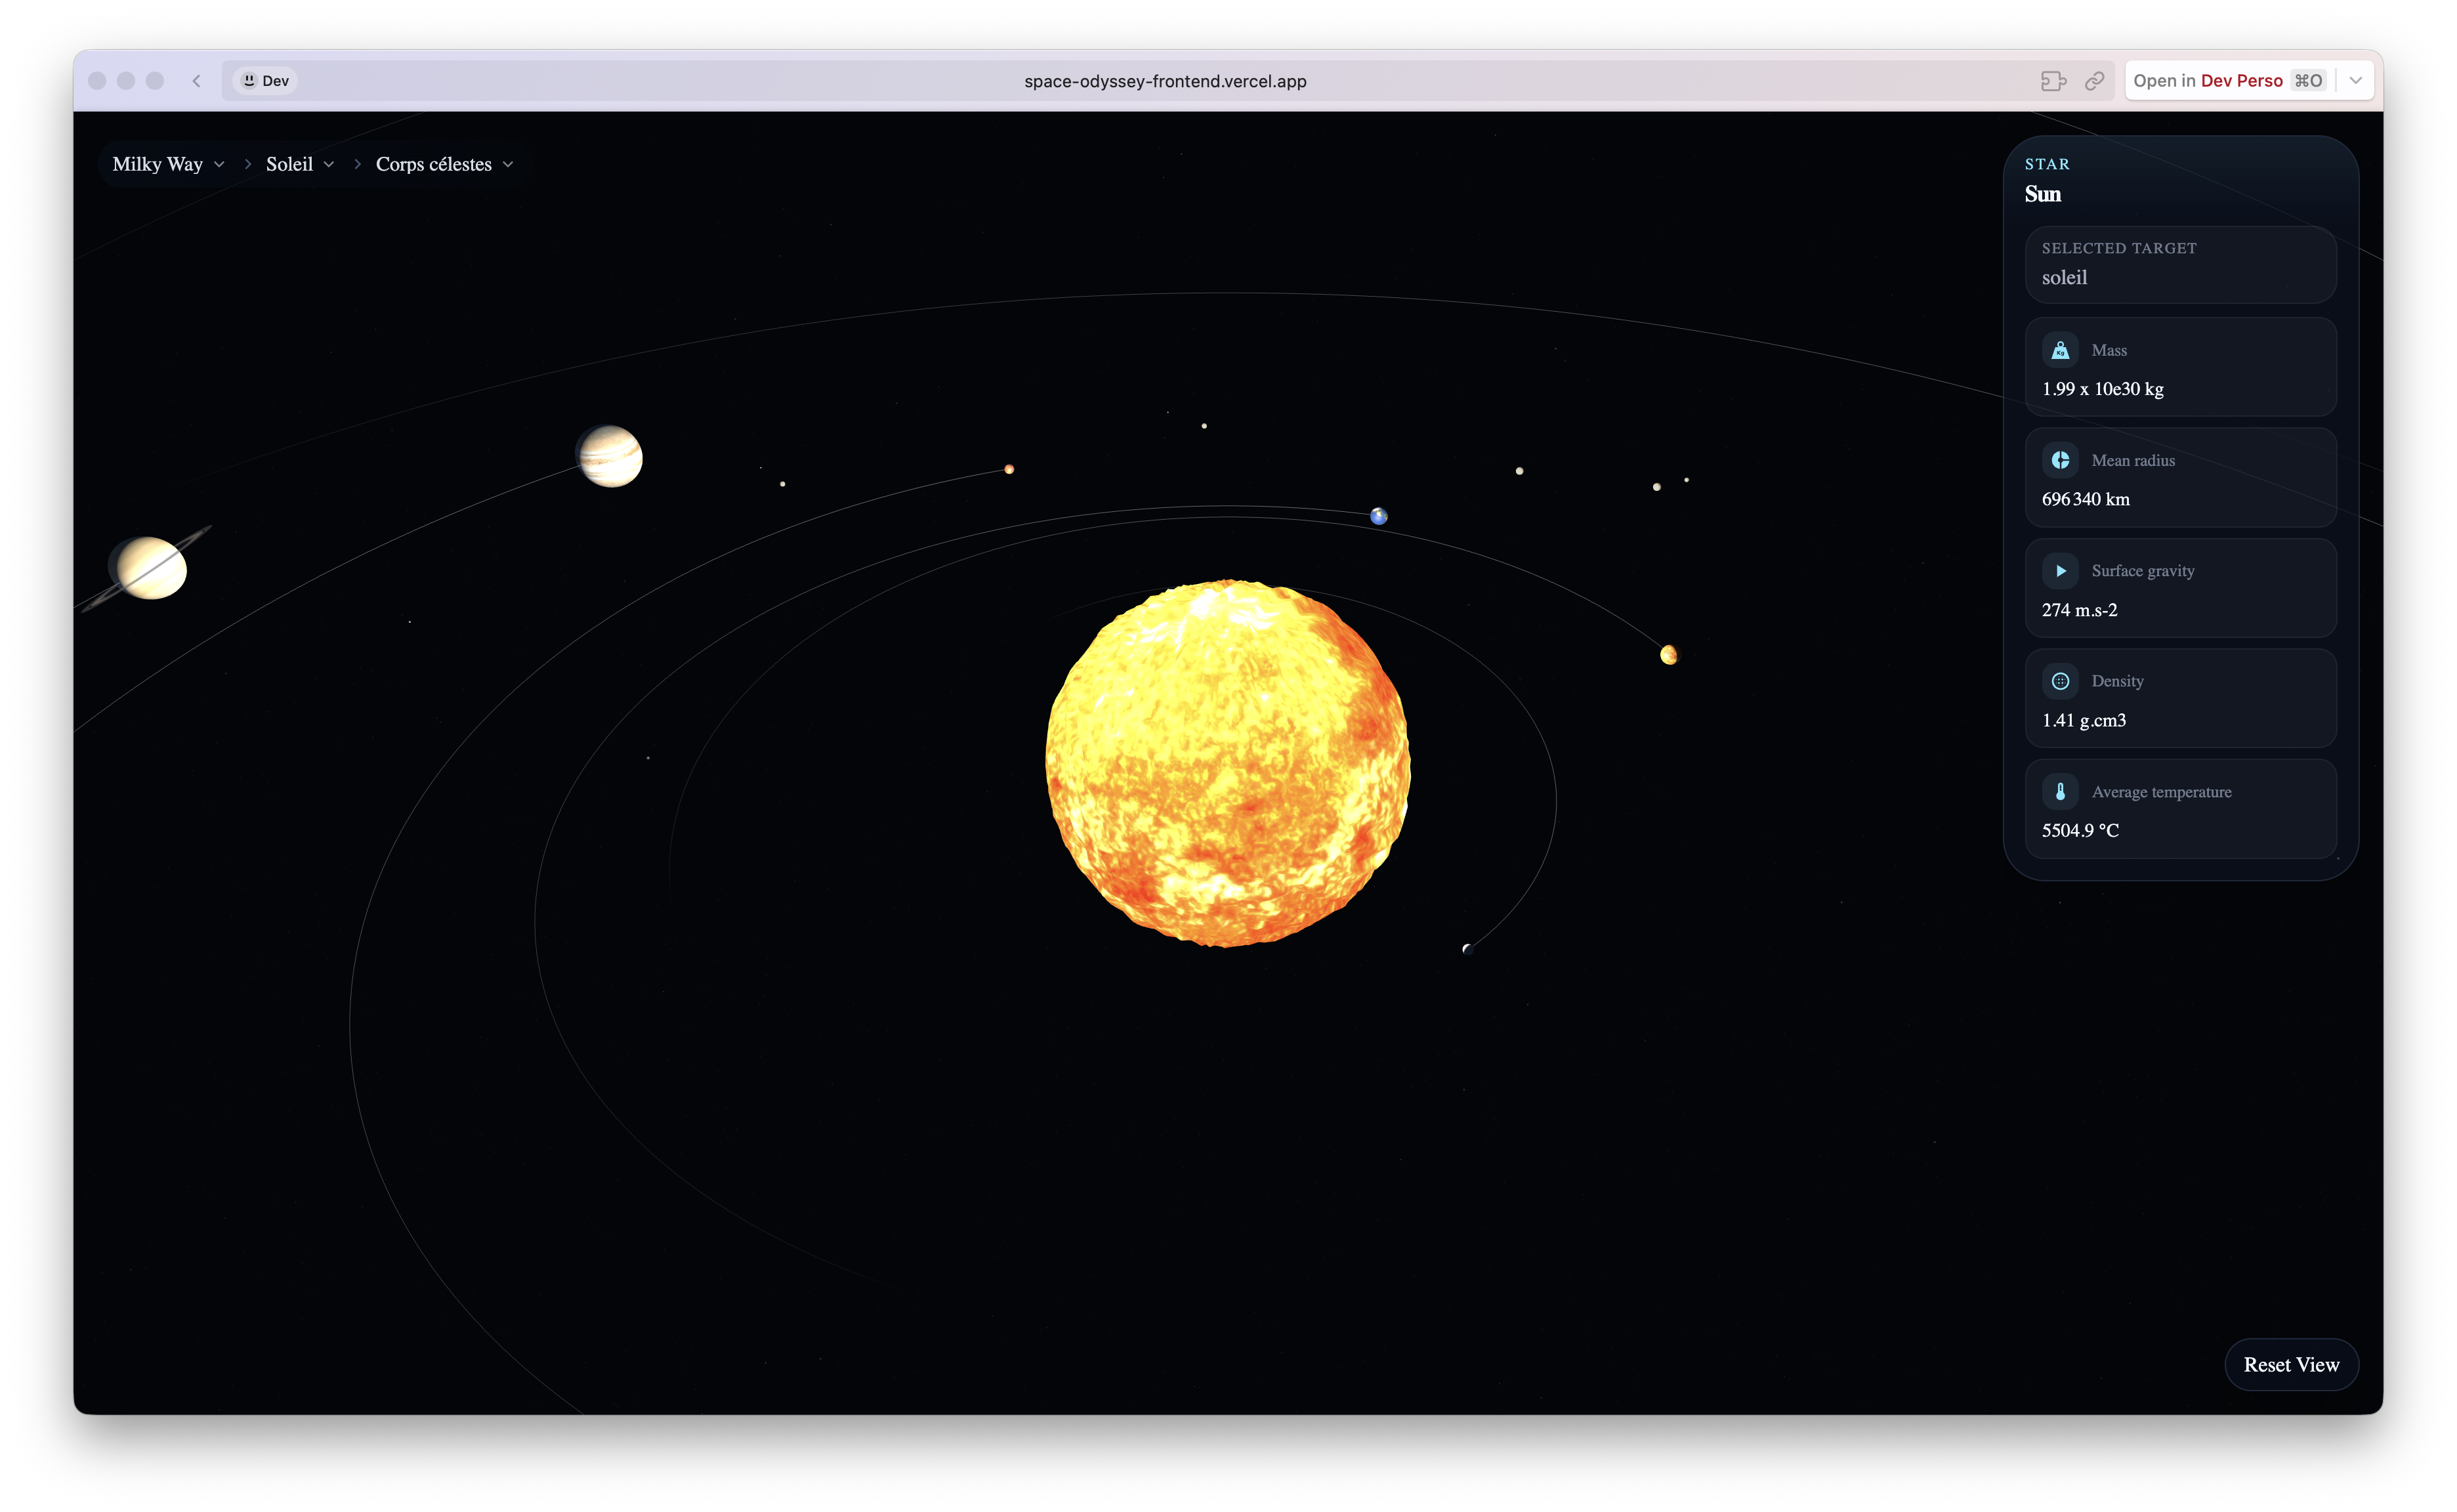Click the density value 1.41 g.cm3
The height and width of the screenshot is (1512, 2457).
[2084, 720]
